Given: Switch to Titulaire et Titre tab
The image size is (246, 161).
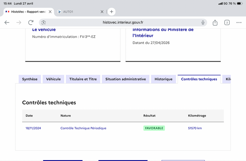Looking at the screenshot, I should tap(83, 79).
